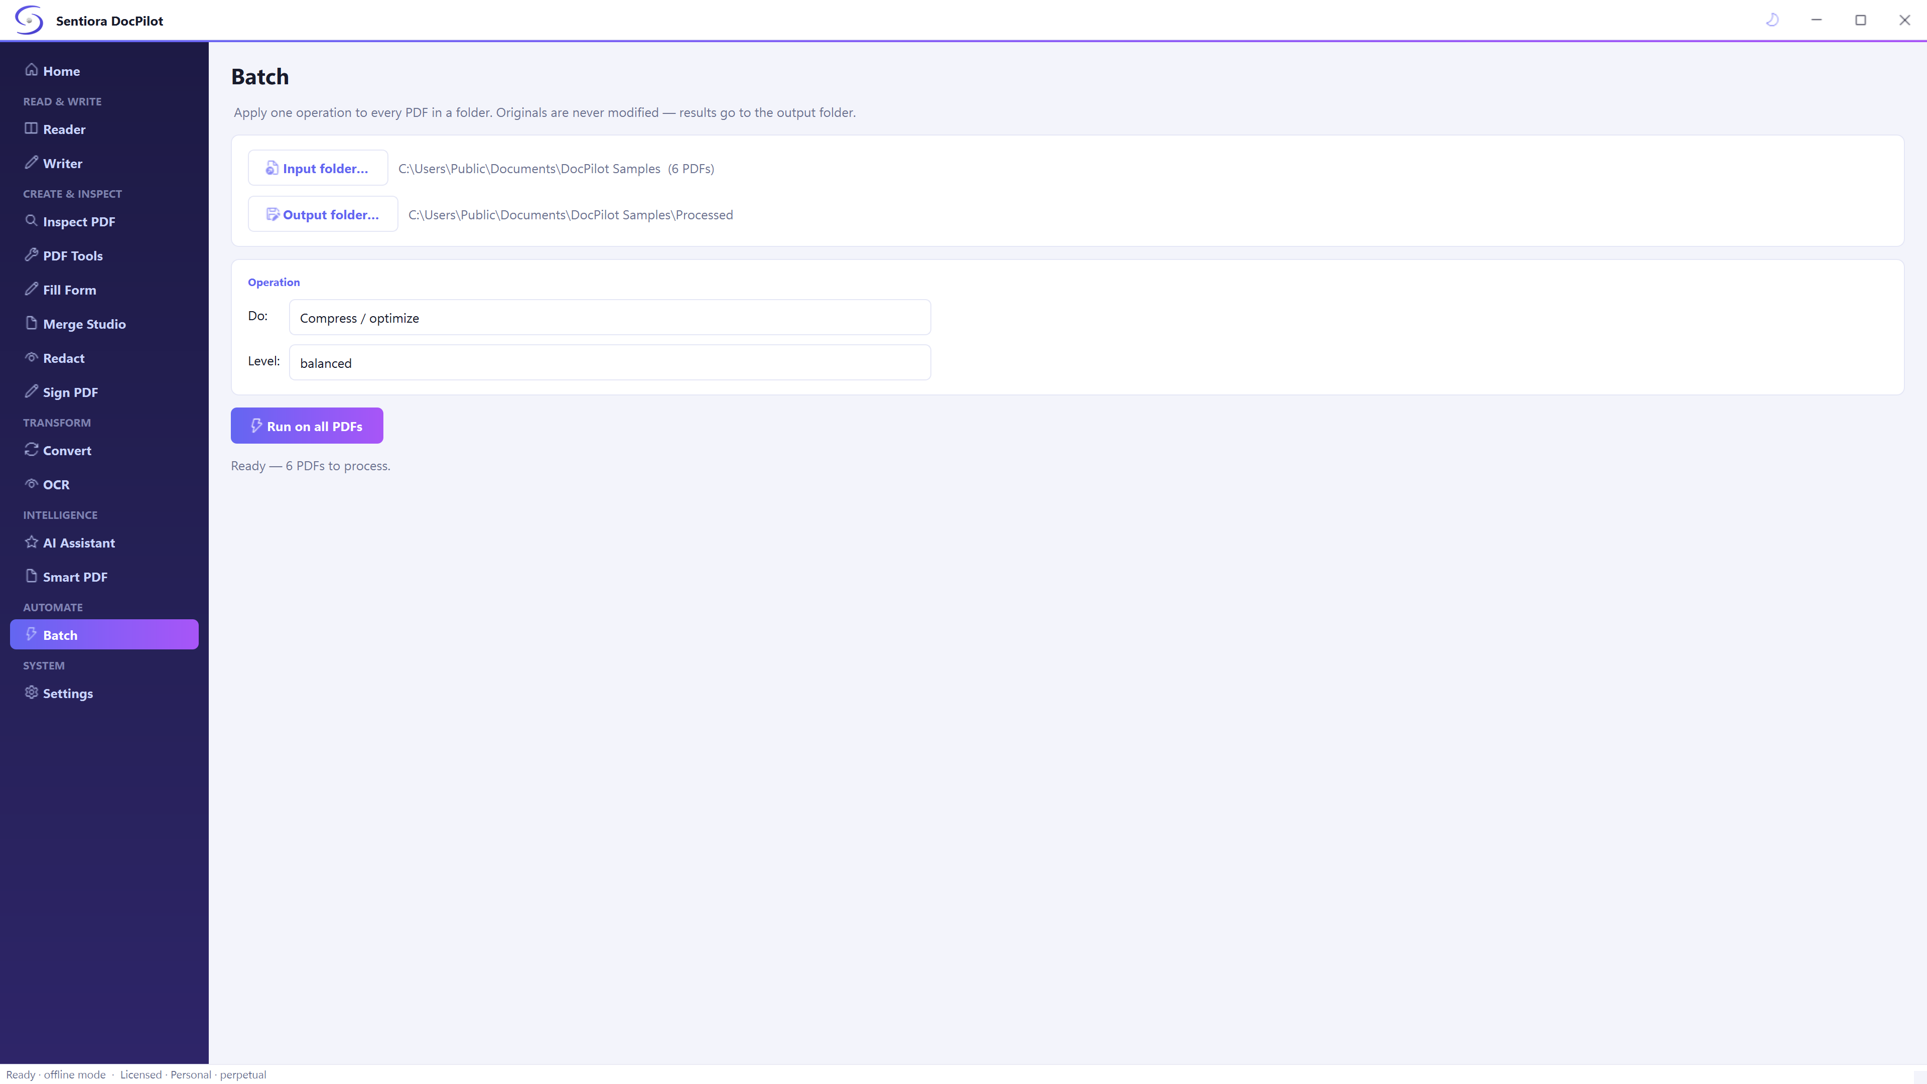This screenshot has height=1084, width=1927.
Task: Toggle dark mode with the moon icon
Action: (1772, 20)
